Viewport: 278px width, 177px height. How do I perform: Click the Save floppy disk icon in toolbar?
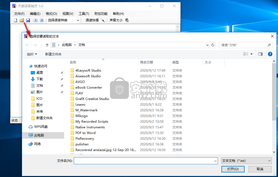point(28,20)
